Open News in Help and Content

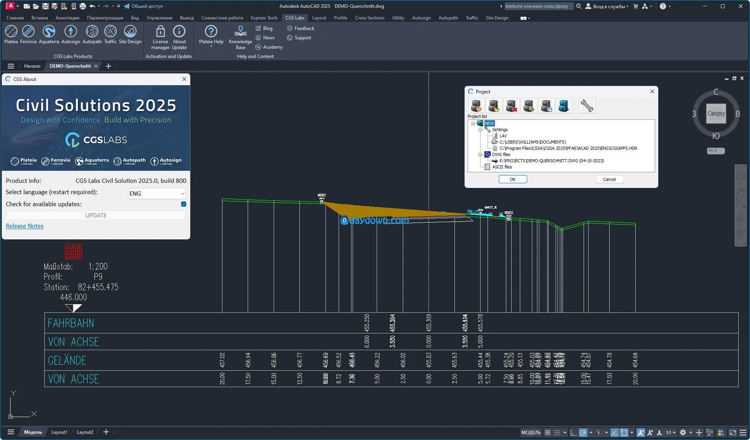(x=265, y=38)
